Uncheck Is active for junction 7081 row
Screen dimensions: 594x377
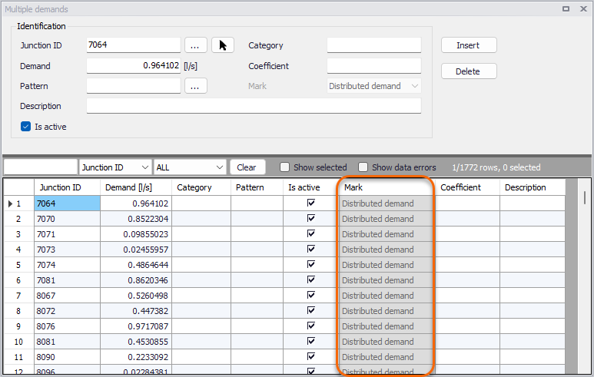pos(311,279)
